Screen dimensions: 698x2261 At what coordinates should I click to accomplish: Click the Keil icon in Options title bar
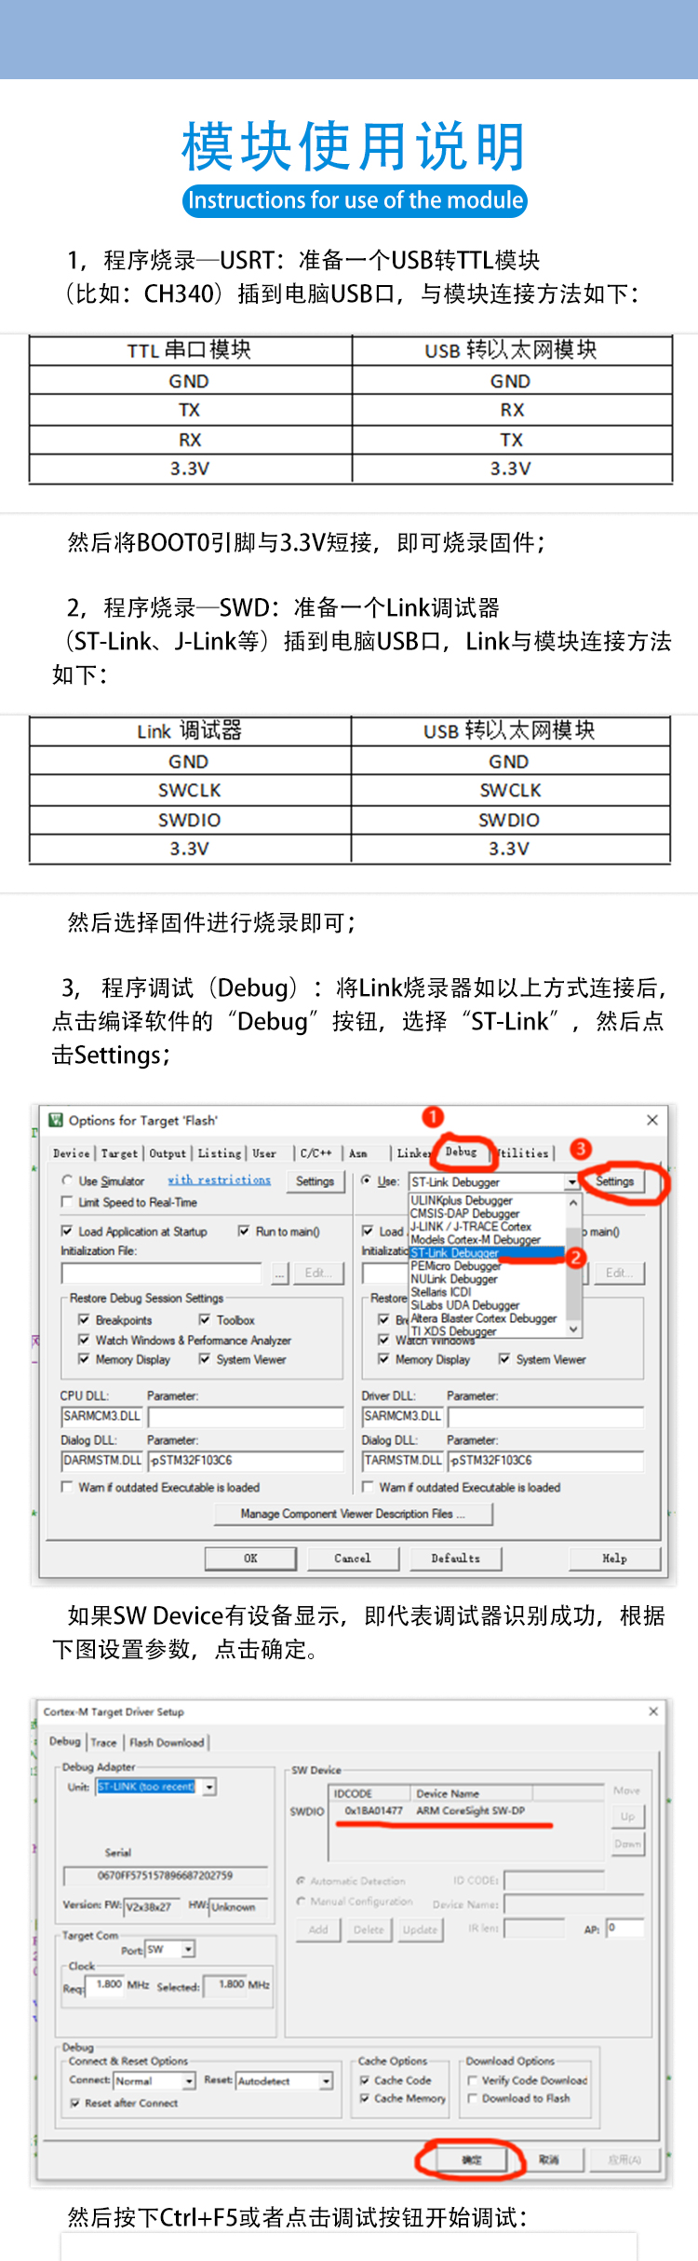pos(56,1120)
